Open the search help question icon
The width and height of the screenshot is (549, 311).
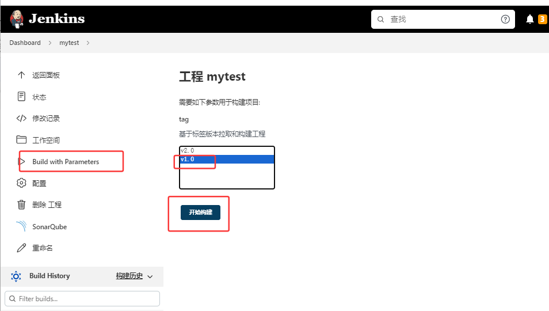[505, 19]
